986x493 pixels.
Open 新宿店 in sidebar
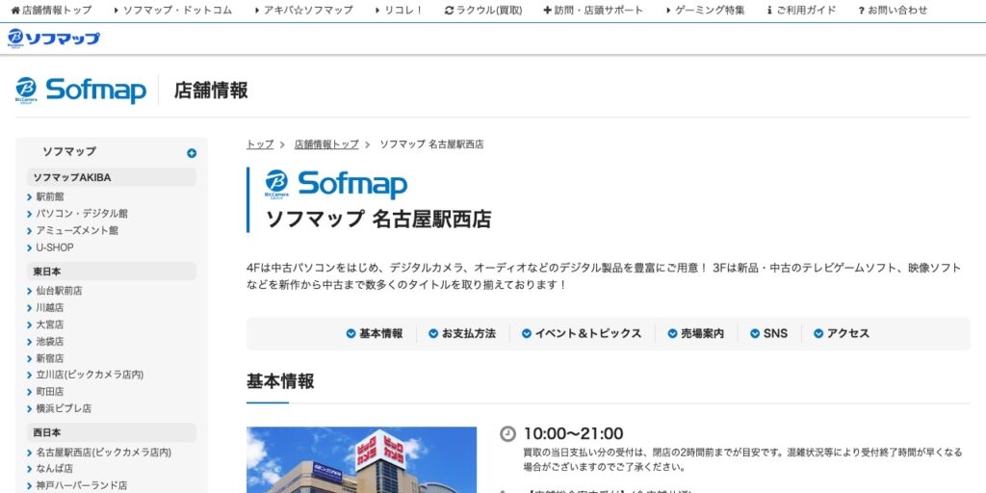pos(50,358)
